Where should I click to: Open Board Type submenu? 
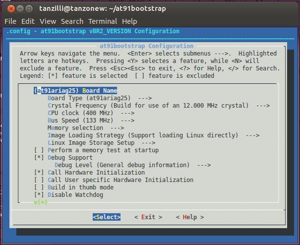[100, 98]
